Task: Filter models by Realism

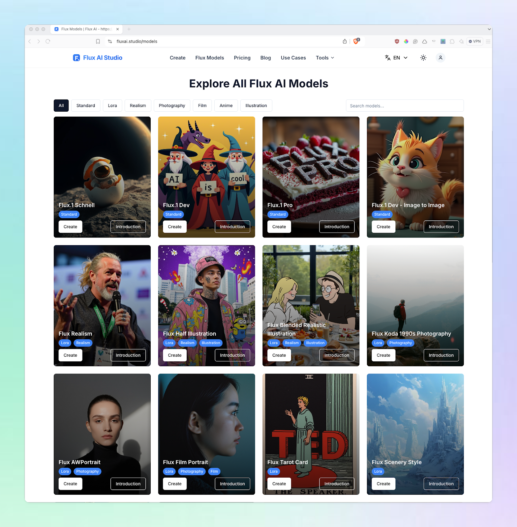Action: coord(138,105)
